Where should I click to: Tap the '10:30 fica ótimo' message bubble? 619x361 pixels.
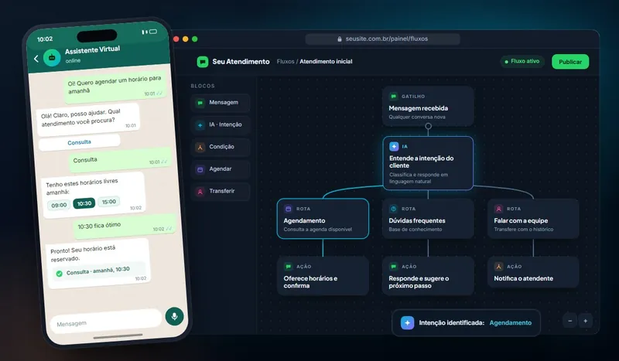click(x=124, y=226)
